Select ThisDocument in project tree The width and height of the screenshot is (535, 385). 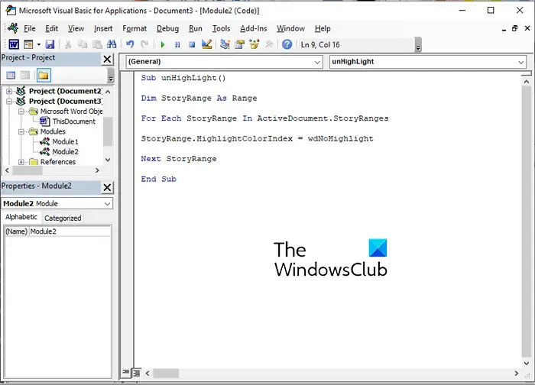(x=67, y=121)
